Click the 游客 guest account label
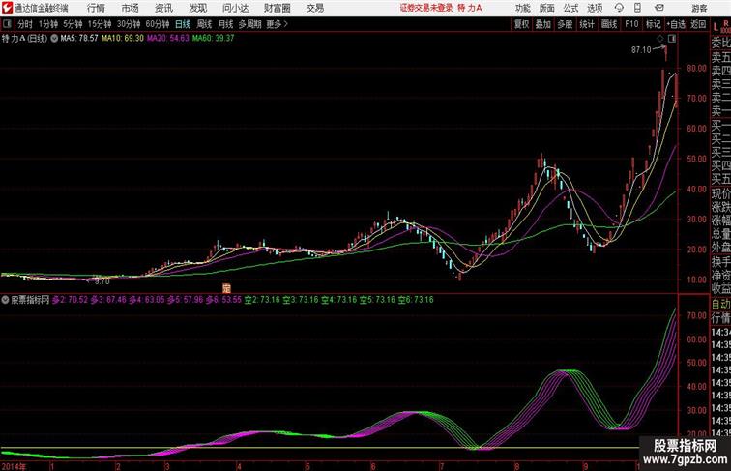Screen dimensions: 731x471 699,8
